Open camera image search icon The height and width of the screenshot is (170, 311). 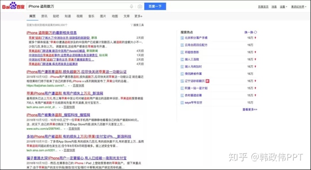point(140,6)
